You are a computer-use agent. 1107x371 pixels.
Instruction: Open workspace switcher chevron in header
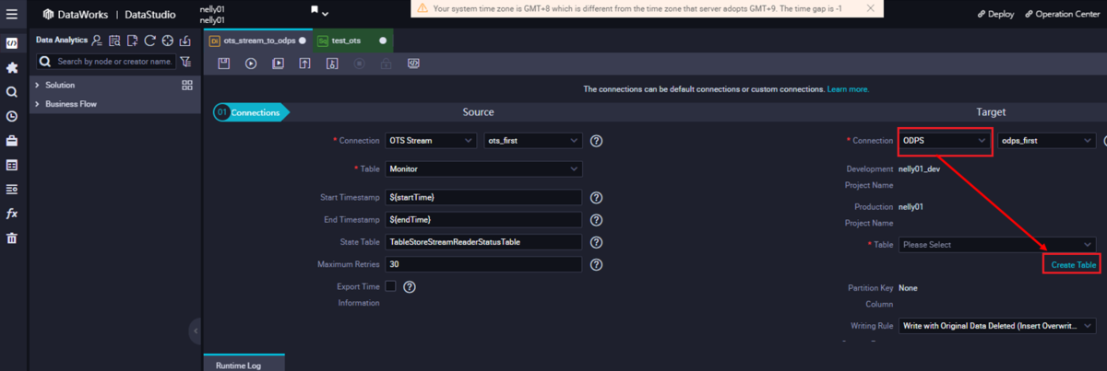(x=325, y=13)
